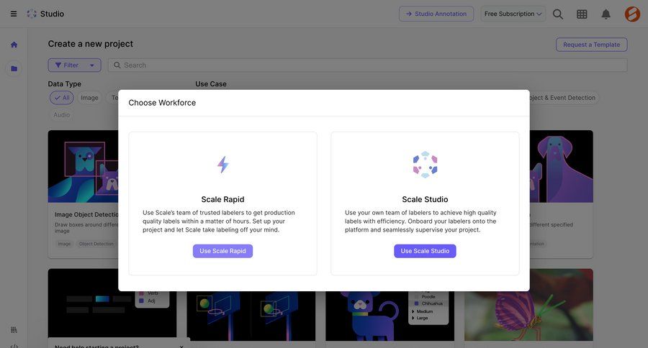Viewport: 648px width, 348px height.
Task: Open Image Object Detection template thumbnail
Action: point(83,166)
